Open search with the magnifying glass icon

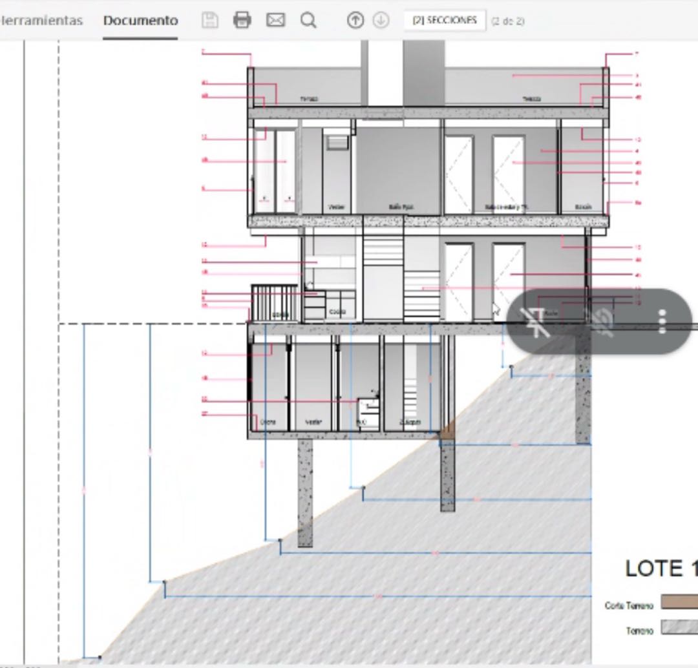click(x=309, y=20)
